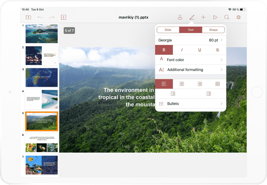Start the slideshow presentation

[x=215, y=17]
